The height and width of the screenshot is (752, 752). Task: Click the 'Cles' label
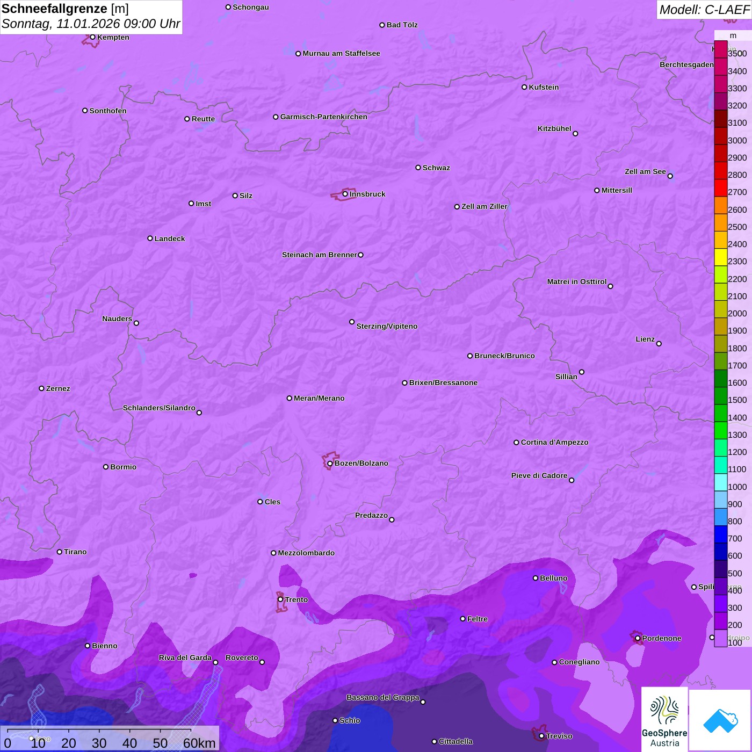[272, 502]
